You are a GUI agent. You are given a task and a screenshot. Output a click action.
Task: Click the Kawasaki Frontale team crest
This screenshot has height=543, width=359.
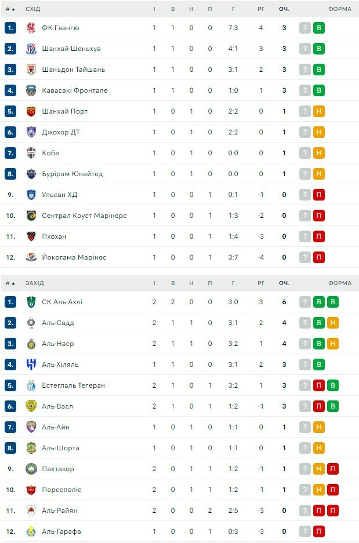(31, 90)
